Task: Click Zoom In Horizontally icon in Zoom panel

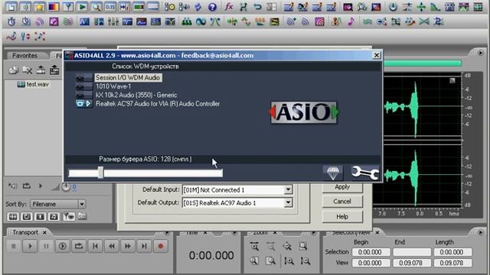Action: [x=254, y=246]
